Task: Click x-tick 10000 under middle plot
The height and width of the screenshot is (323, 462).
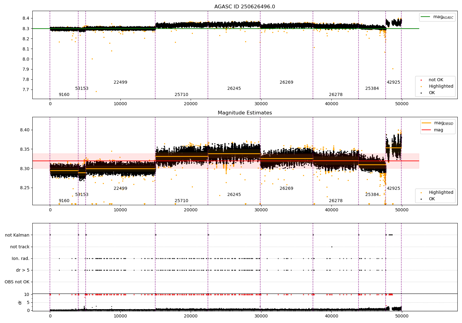Action: (x=120, y=210)
